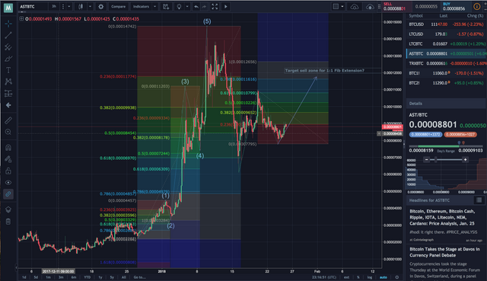Select TRXBTC in the watchlist
This screenshot has height=281, width=487.
point(446,63)
